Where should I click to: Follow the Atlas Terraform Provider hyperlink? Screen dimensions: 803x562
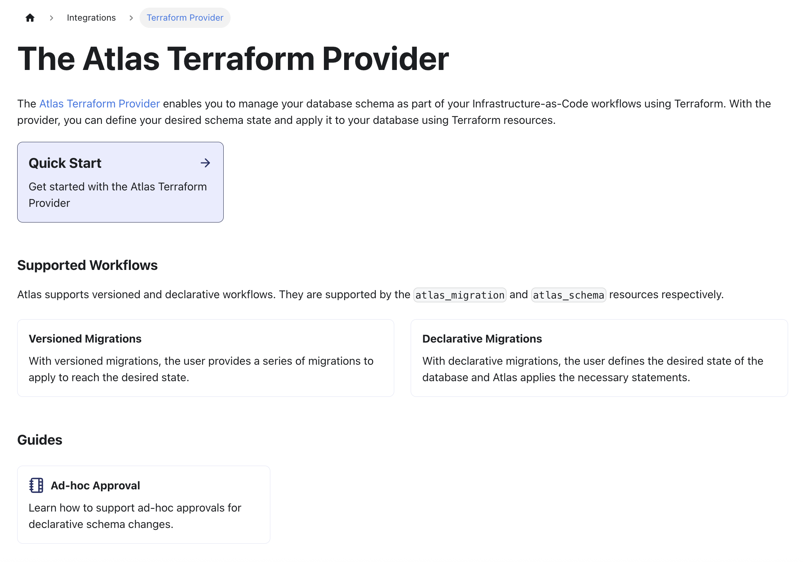tap(99, 104)
